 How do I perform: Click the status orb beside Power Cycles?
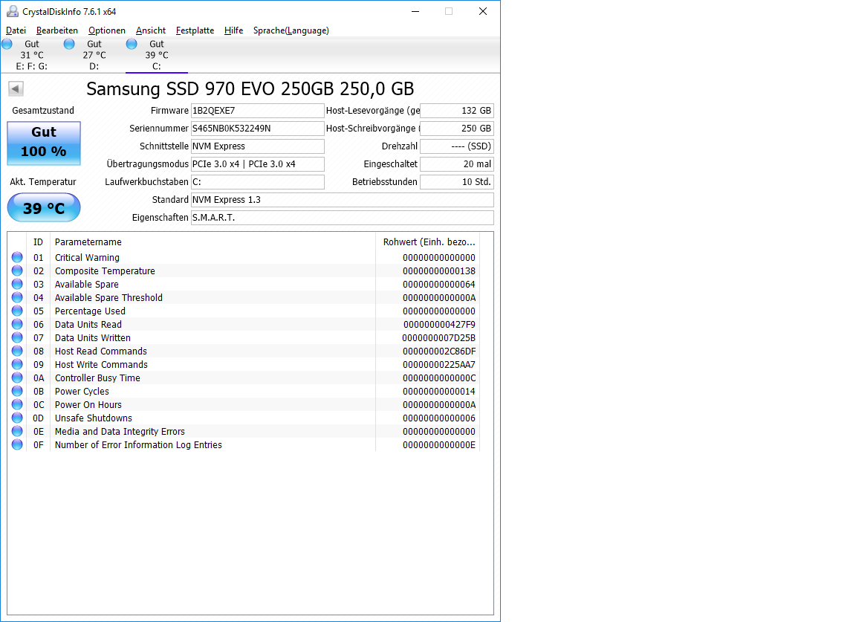tap(18, 391)
